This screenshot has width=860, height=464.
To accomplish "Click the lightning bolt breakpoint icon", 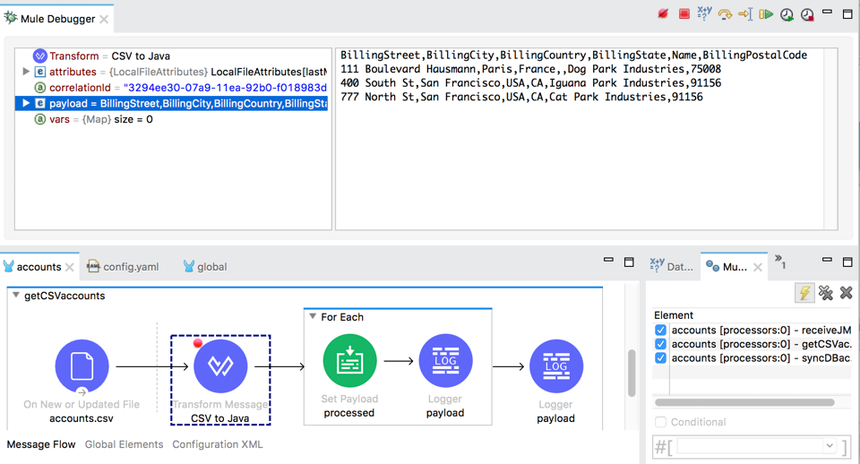I will pyautogui.click(x=804, y=293).
